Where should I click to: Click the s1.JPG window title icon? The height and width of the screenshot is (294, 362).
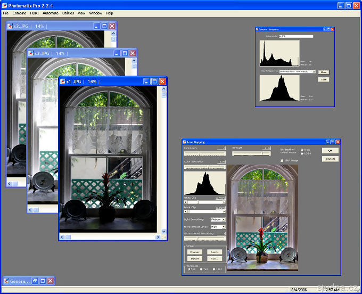coord(62,81)
